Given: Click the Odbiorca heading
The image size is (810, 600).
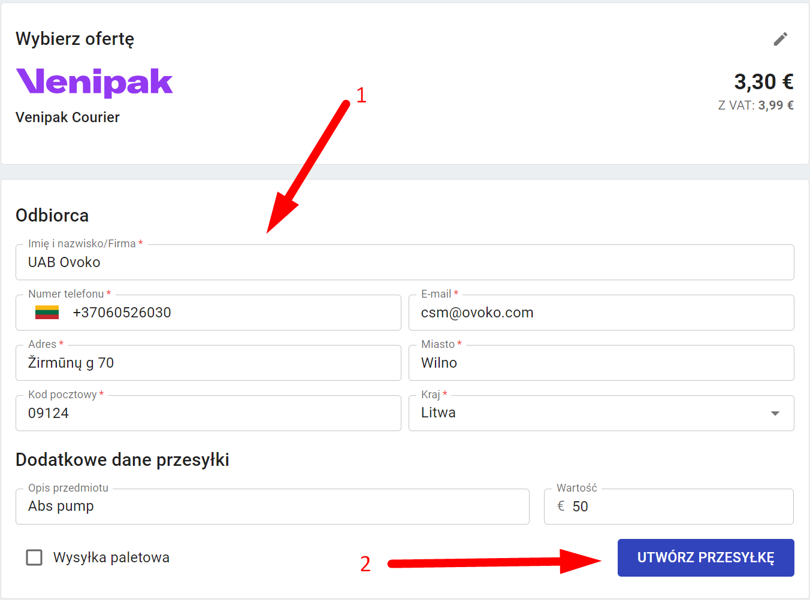Looking at the screenshot, I should point(52,216).
